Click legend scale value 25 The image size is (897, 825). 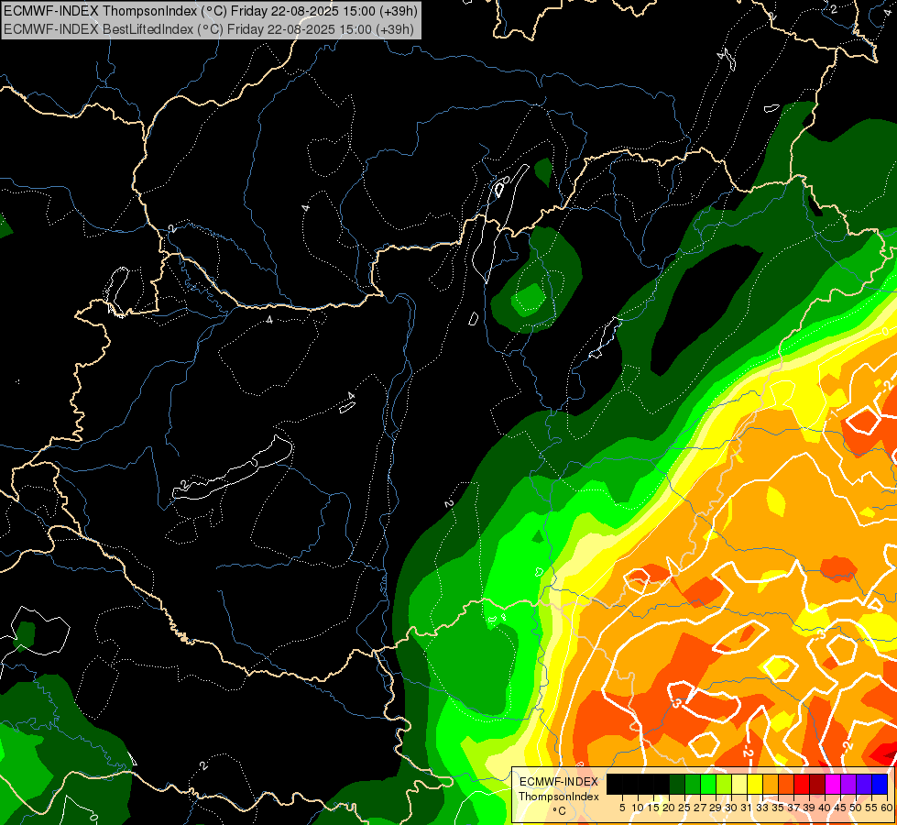684,808
